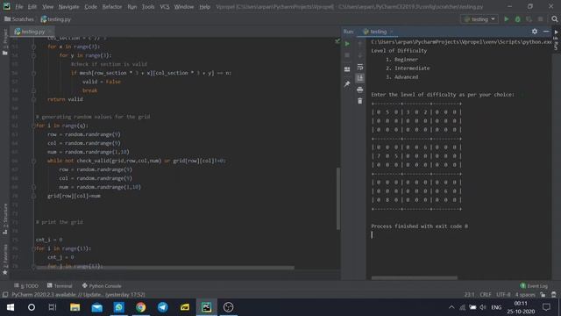This screenshot has height=316, width=561.
Task: Start debugging with the bug icon
Action: [x=518, y=19]
